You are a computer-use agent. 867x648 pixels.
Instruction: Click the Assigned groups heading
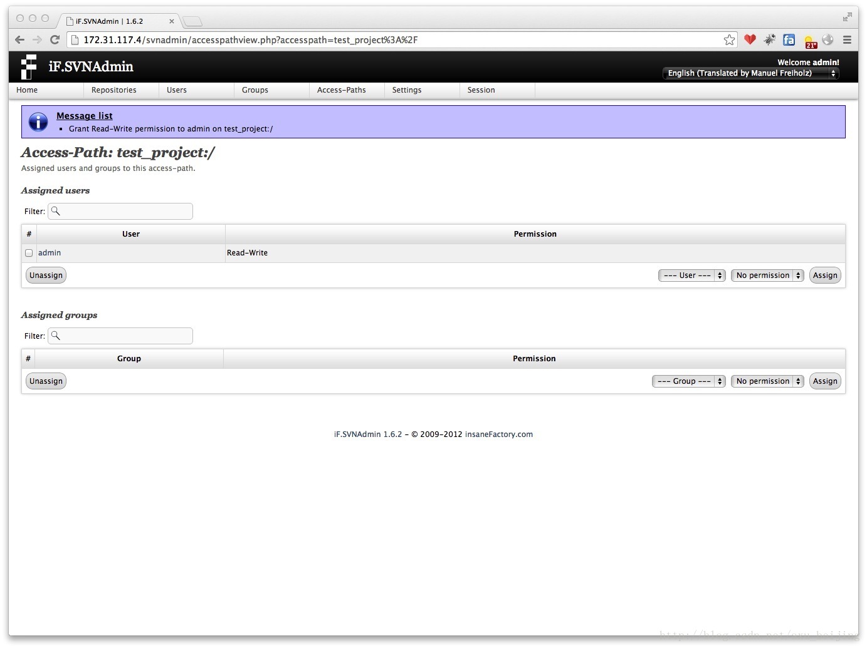(x=59, y=315)
